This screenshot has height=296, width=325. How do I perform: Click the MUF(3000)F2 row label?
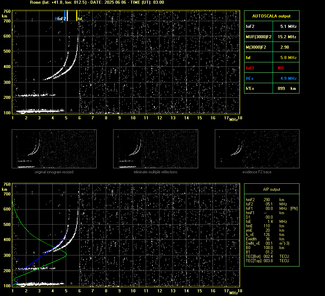[x=259, y=37]
